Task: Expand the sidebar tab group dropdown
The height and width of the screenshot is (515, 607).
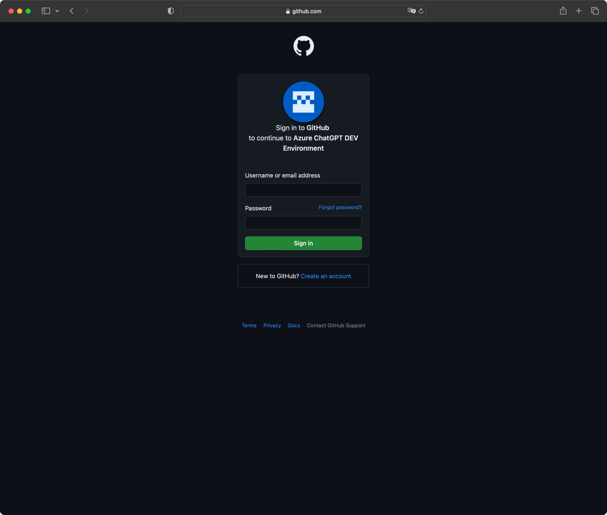Action: click(x=57, y=11)
